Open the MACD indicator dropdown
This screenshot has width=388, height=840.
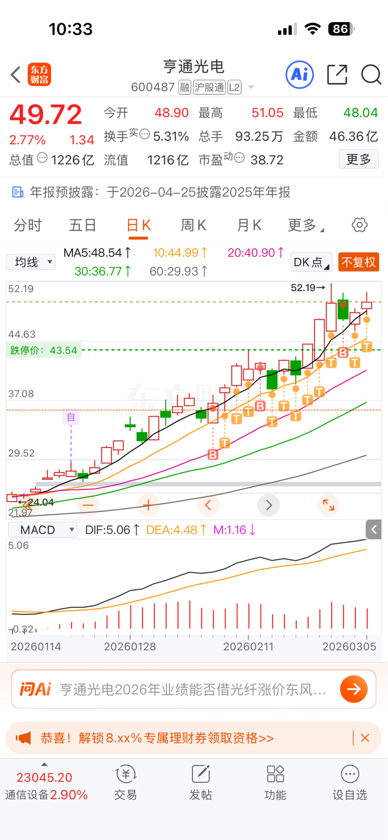43,530
